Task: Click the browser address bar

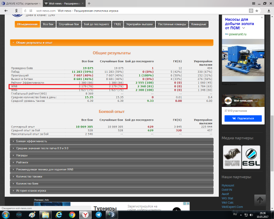Action: [128, 10]
